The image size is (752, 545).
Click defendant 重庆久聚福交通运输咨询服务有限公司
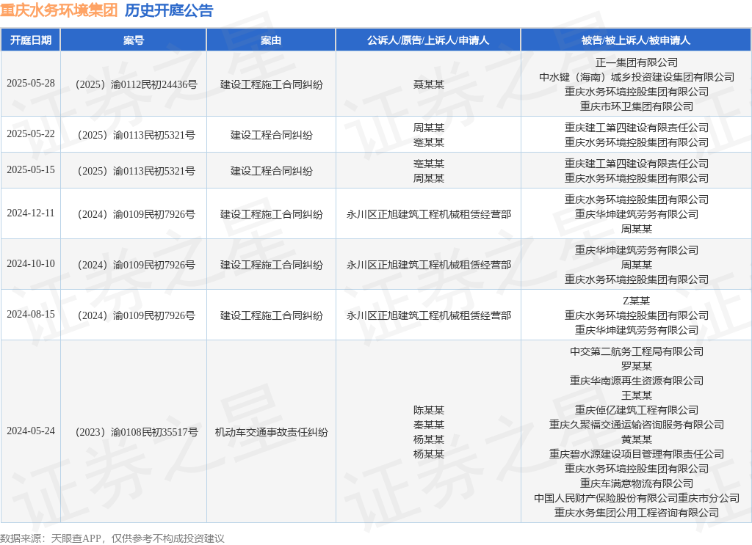(637, 425)
